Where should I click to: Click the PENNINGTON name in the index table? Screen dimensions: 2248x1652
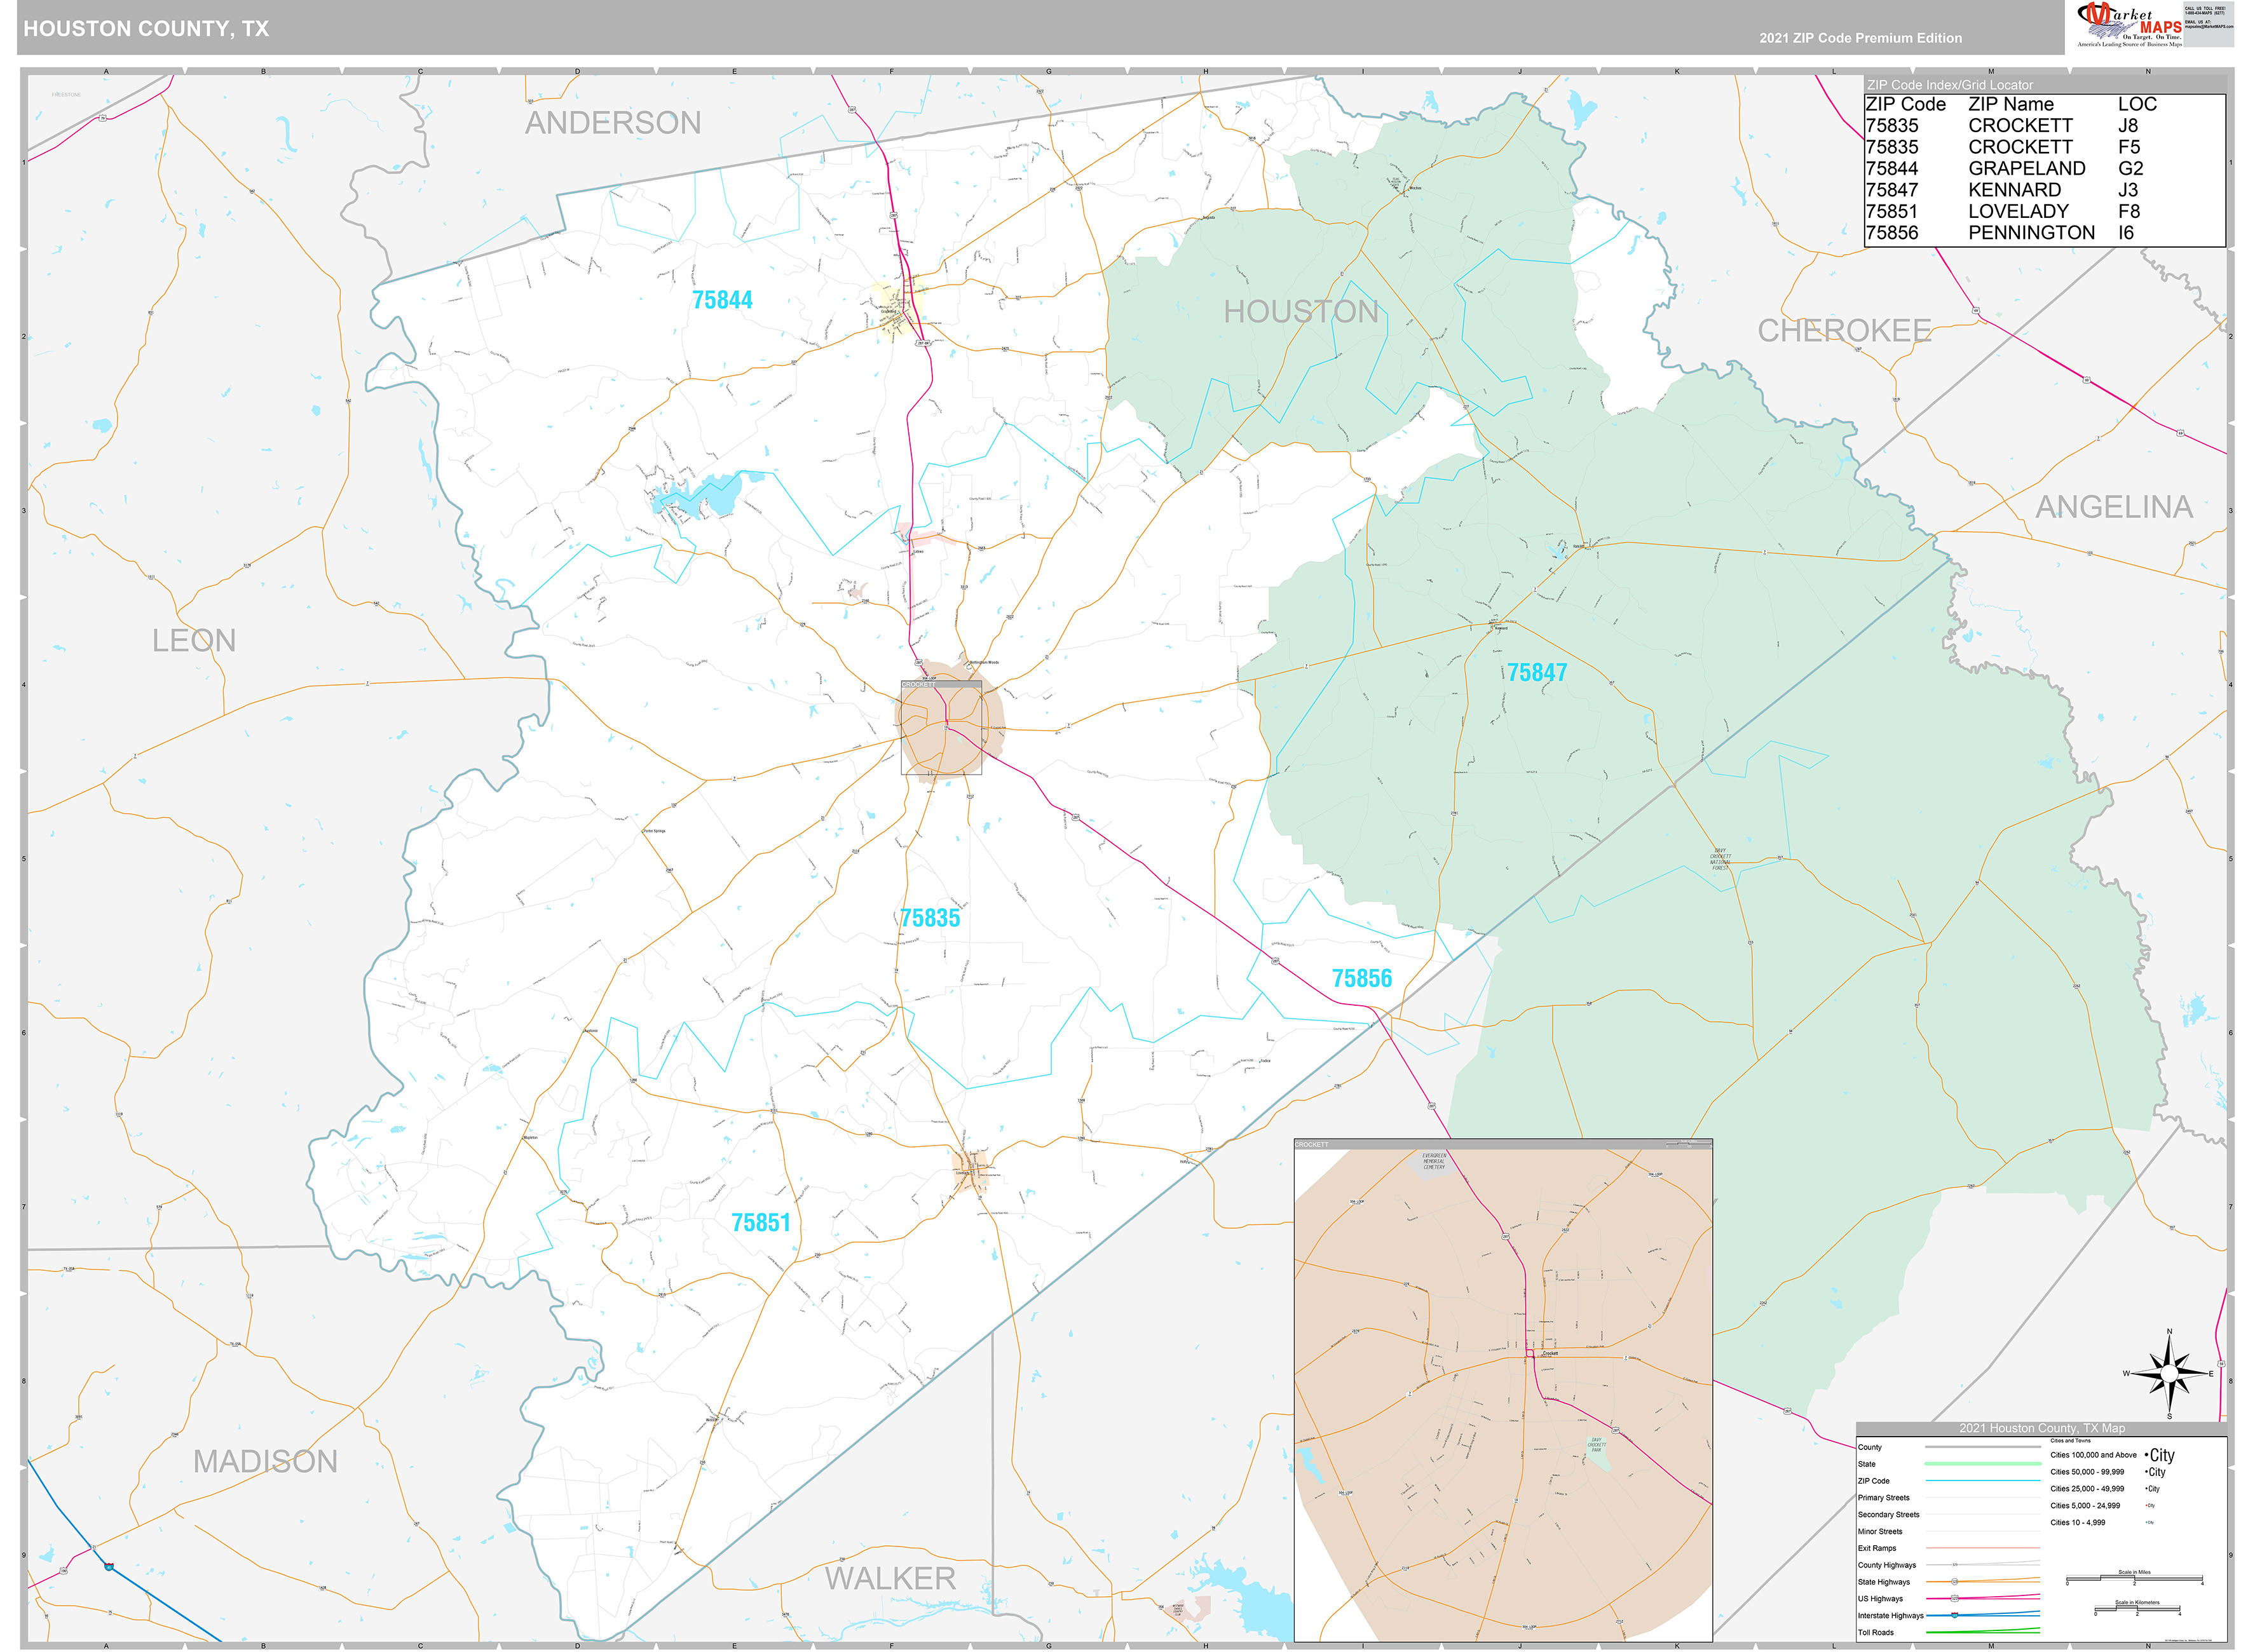[2031, 232]
